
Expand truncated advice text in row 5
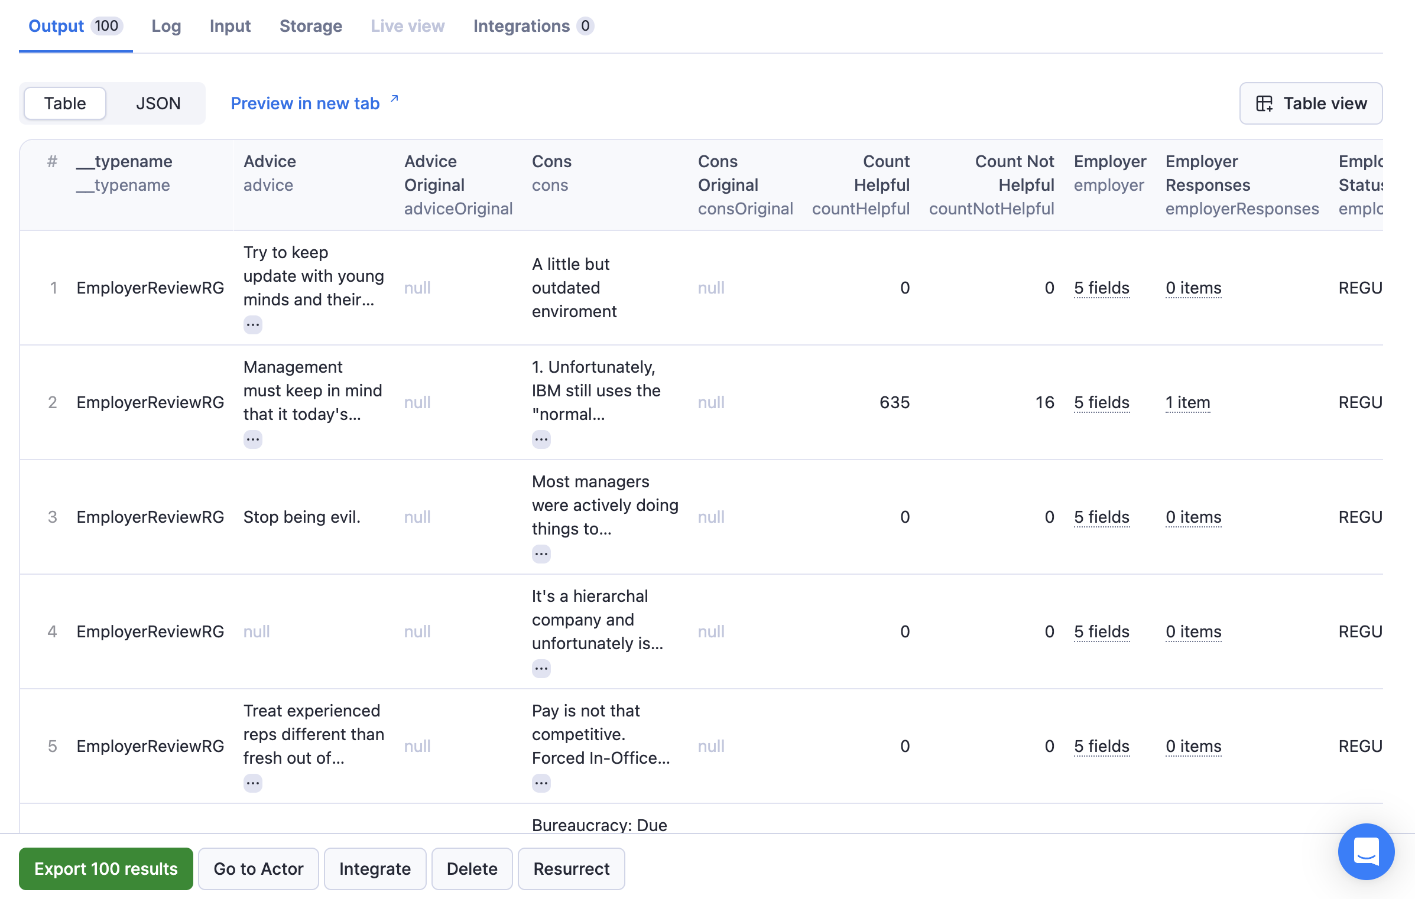point(252,783)
